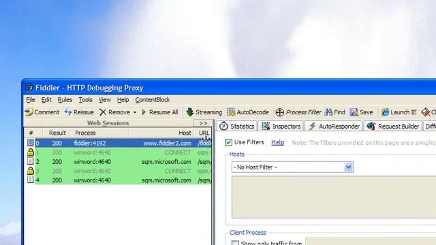Click the Fiddler title bar icon

[29, 88]
